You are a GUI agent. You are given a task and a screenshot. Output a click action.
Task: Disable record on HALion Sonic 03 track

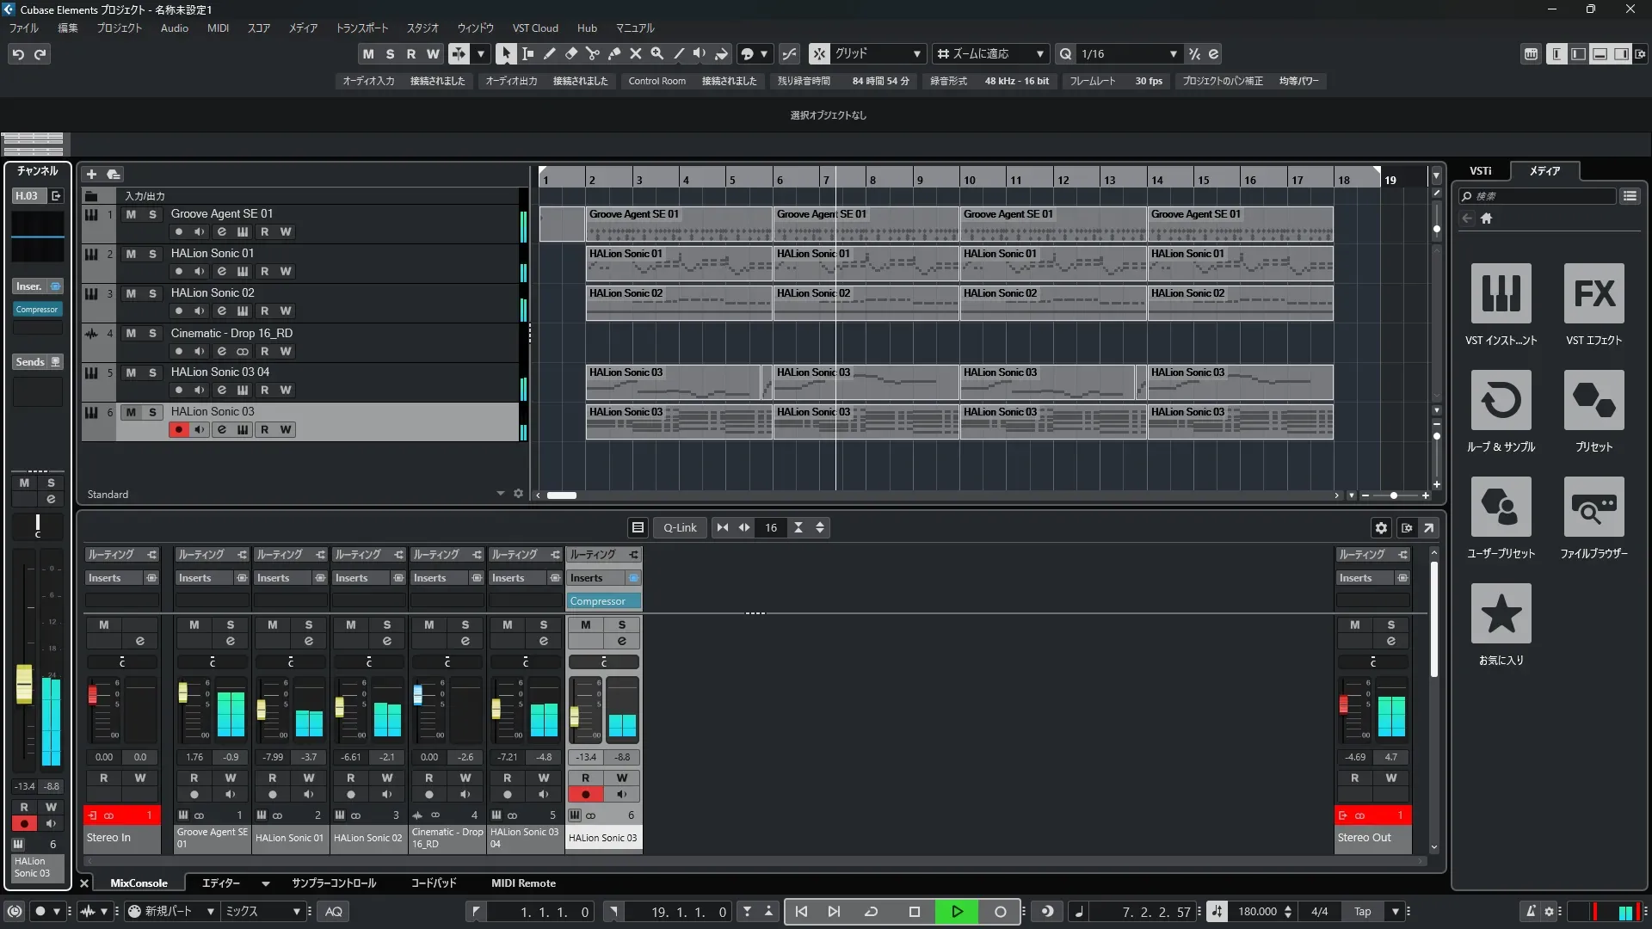(178, 429)
